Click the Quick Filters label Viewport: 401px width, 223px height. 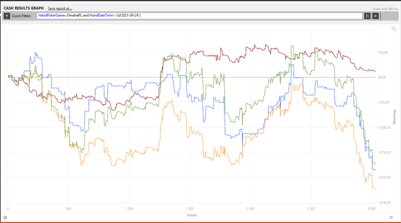click(21, 16)
